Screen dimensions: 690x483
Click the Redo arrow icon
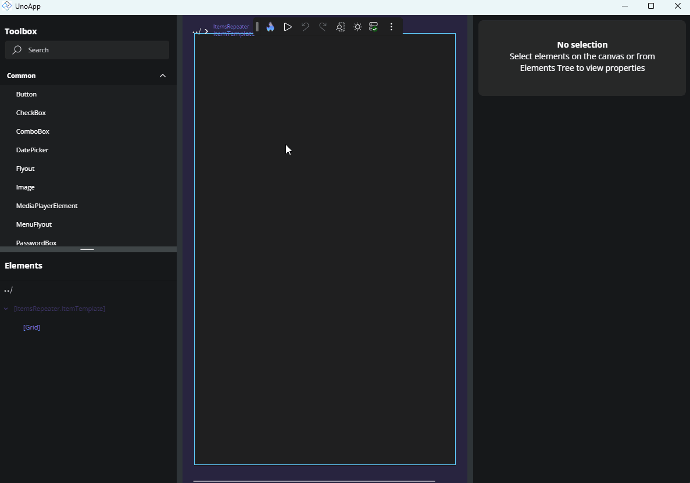[323, 26]
